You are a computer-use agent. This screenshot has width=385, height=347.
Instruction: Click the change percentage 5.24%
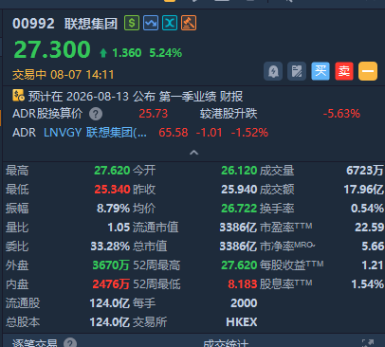(x=166, y=53)
